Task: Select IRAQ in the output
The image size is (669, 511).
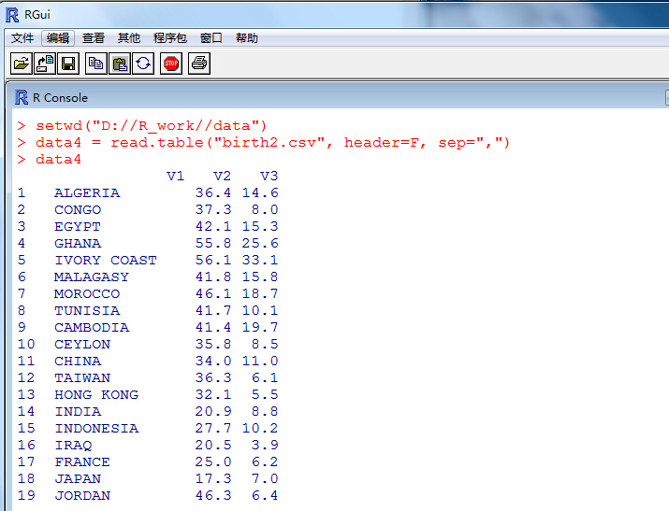Action: point(73,445)
